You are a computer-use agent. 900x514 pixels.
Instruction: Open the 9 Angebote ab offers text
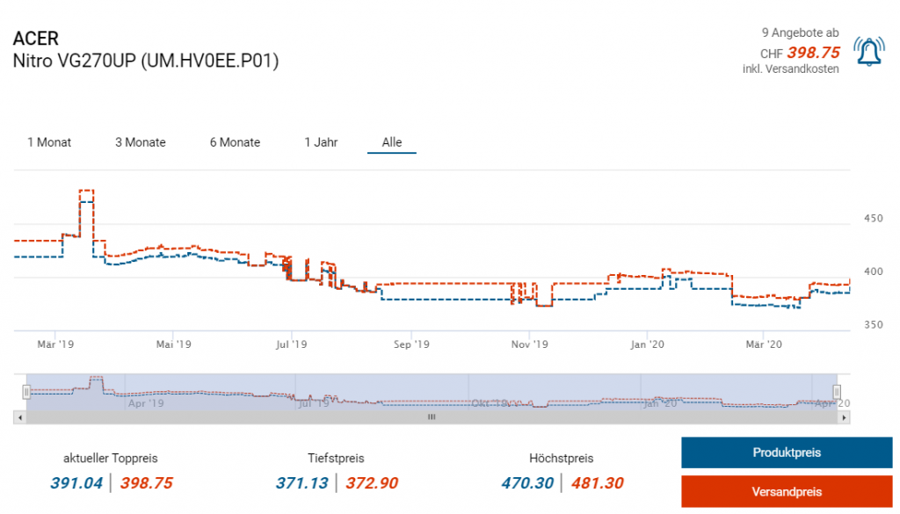800,33
